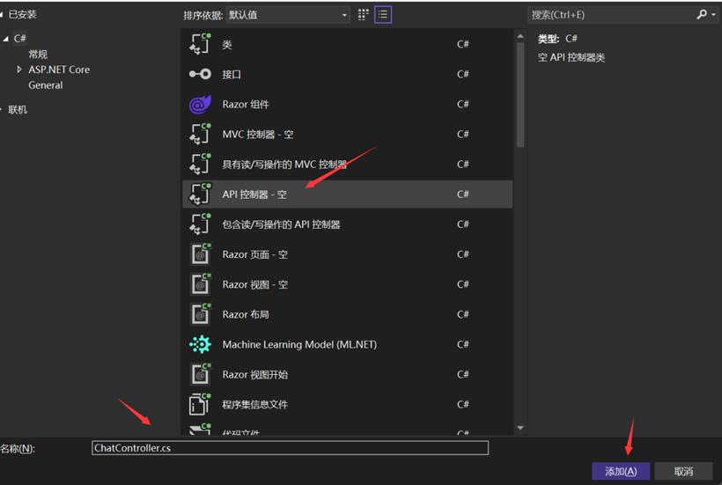Collapse the C# tree node

(6, 39)
